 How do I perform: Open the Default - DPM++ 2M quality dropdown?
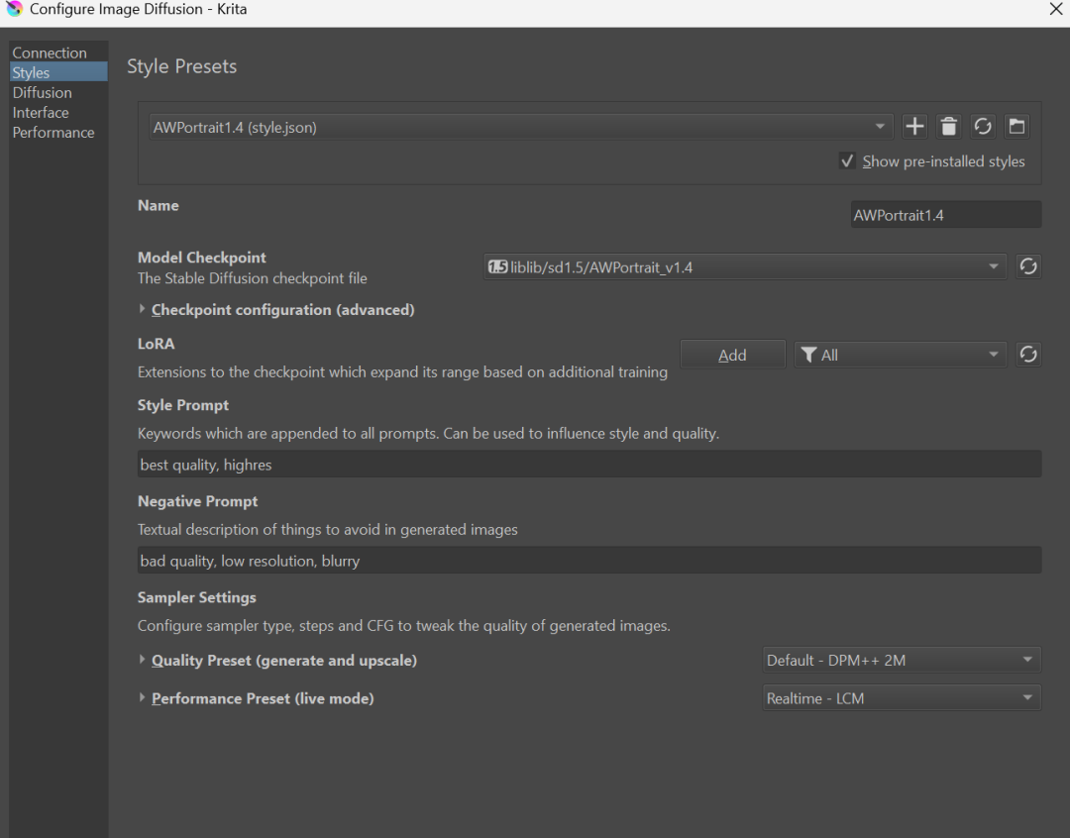(x=902, y=661)
